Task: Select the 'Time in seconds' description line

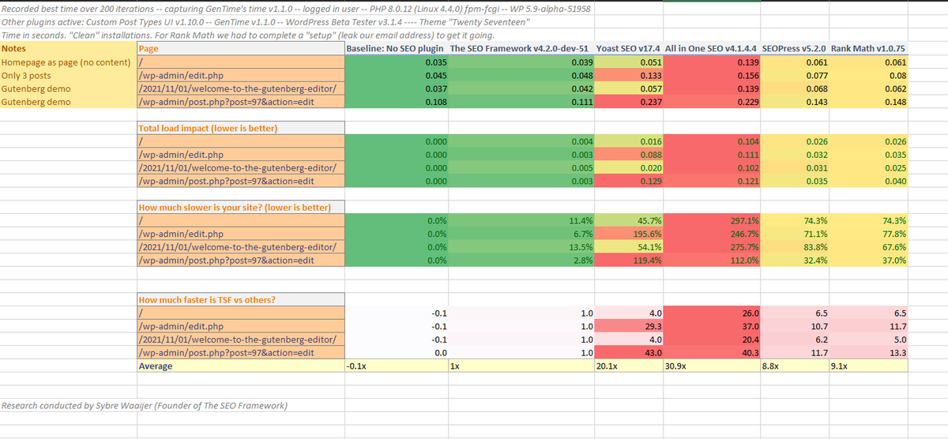Action: [248, 36]
